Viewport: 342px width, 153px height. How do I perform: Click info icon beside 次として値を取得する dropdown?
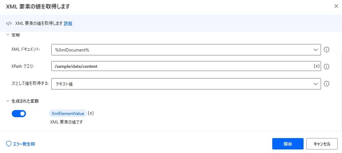tap(326, 84)
